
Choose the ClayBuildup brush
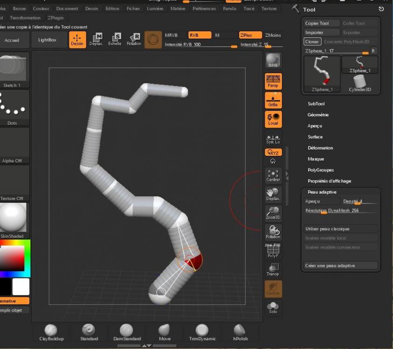click(51, 332)
